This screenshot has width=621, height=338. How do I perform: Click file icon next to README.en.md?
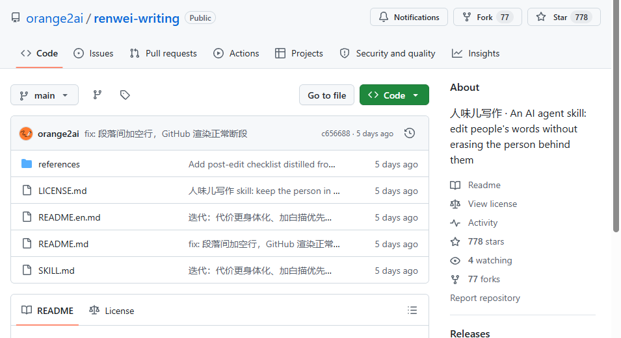(x=27, y=217)
